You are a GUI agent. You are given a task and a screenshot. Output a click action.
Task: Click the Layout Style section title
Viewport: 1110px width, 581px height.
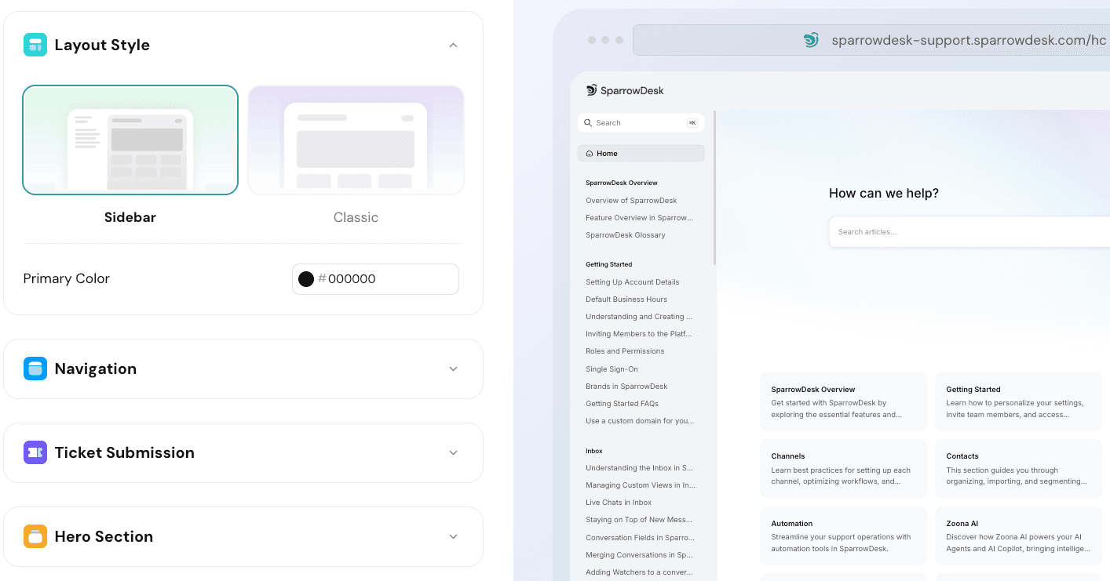click(102, 45)
